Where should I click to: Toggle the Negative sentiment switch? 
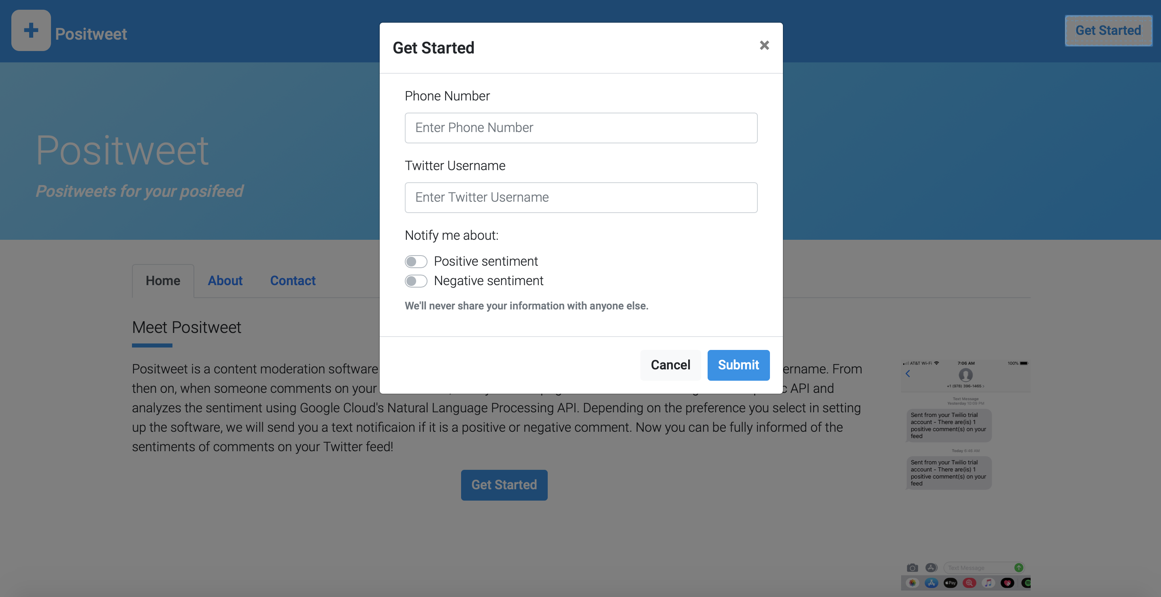pos(416,281)
